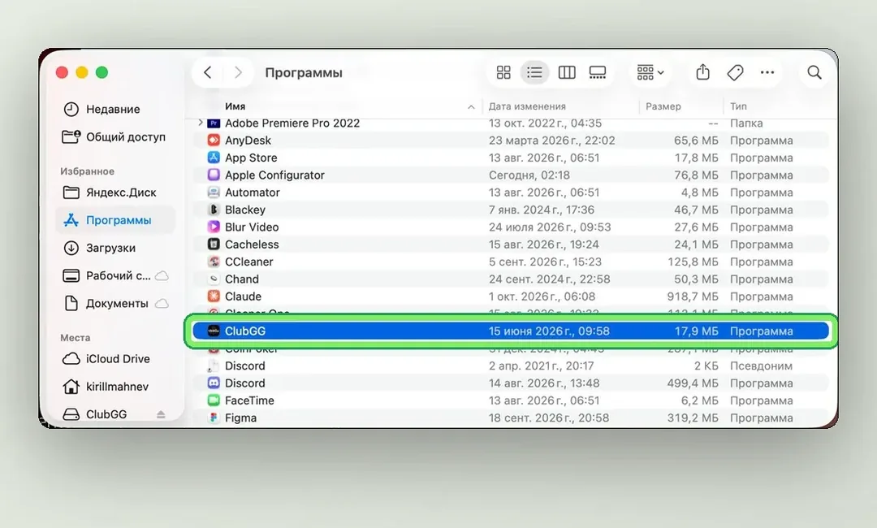Select the Claude app row
The width and height of the screenshot is (877, 528).
511,296
